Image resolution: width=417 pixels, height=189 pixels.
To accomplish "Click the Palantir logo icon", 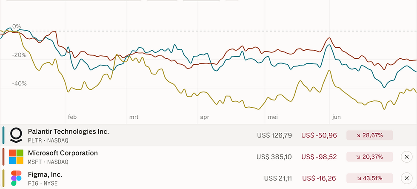I will (x=16, y=135).
